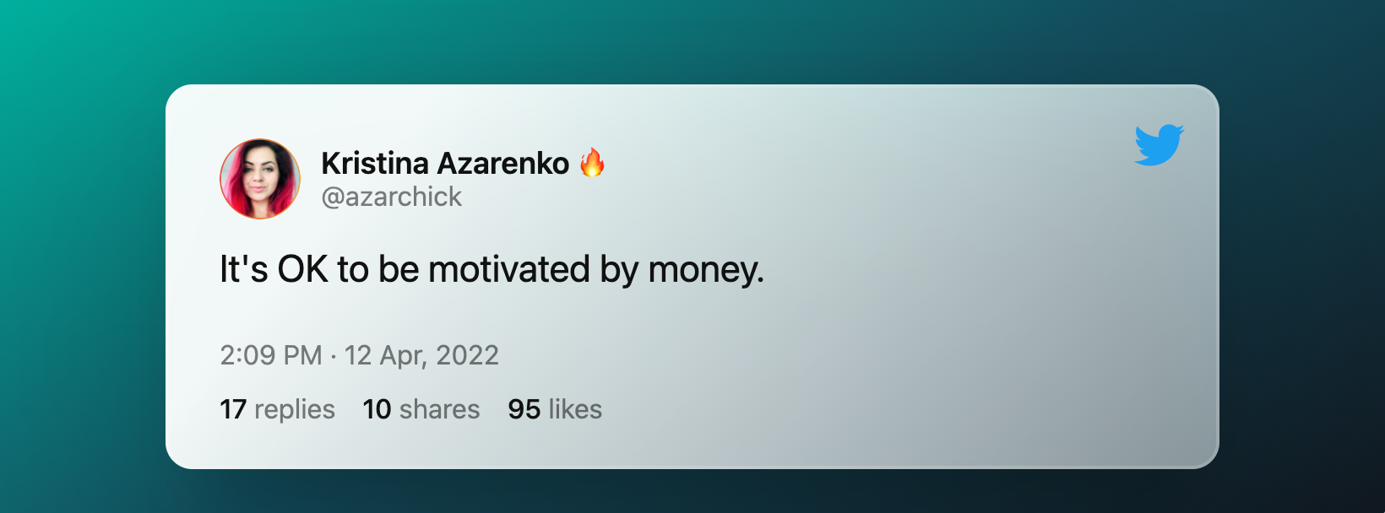
Task: Show the 95 likes count
Action: 555,409
